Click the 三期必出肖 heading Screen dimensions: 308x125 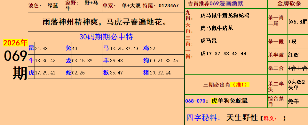pos(217,85)
